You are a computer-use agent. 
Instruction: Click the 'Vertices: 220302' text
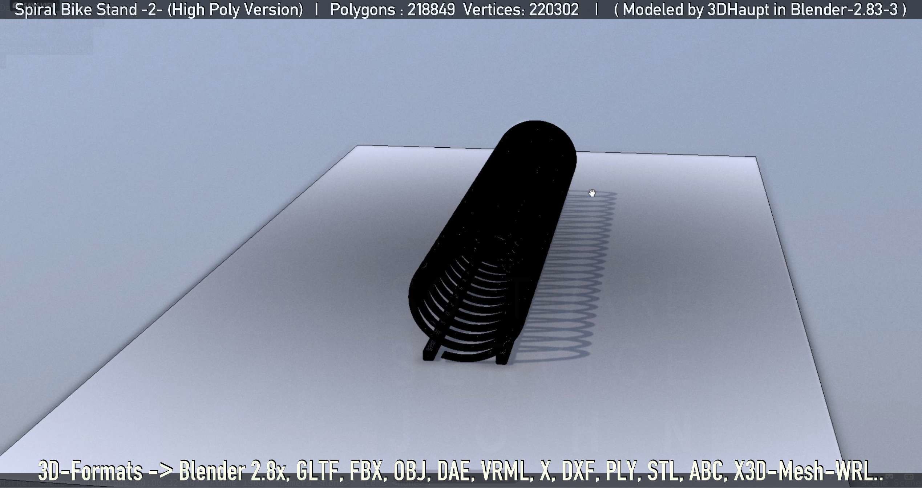(521, 9)
